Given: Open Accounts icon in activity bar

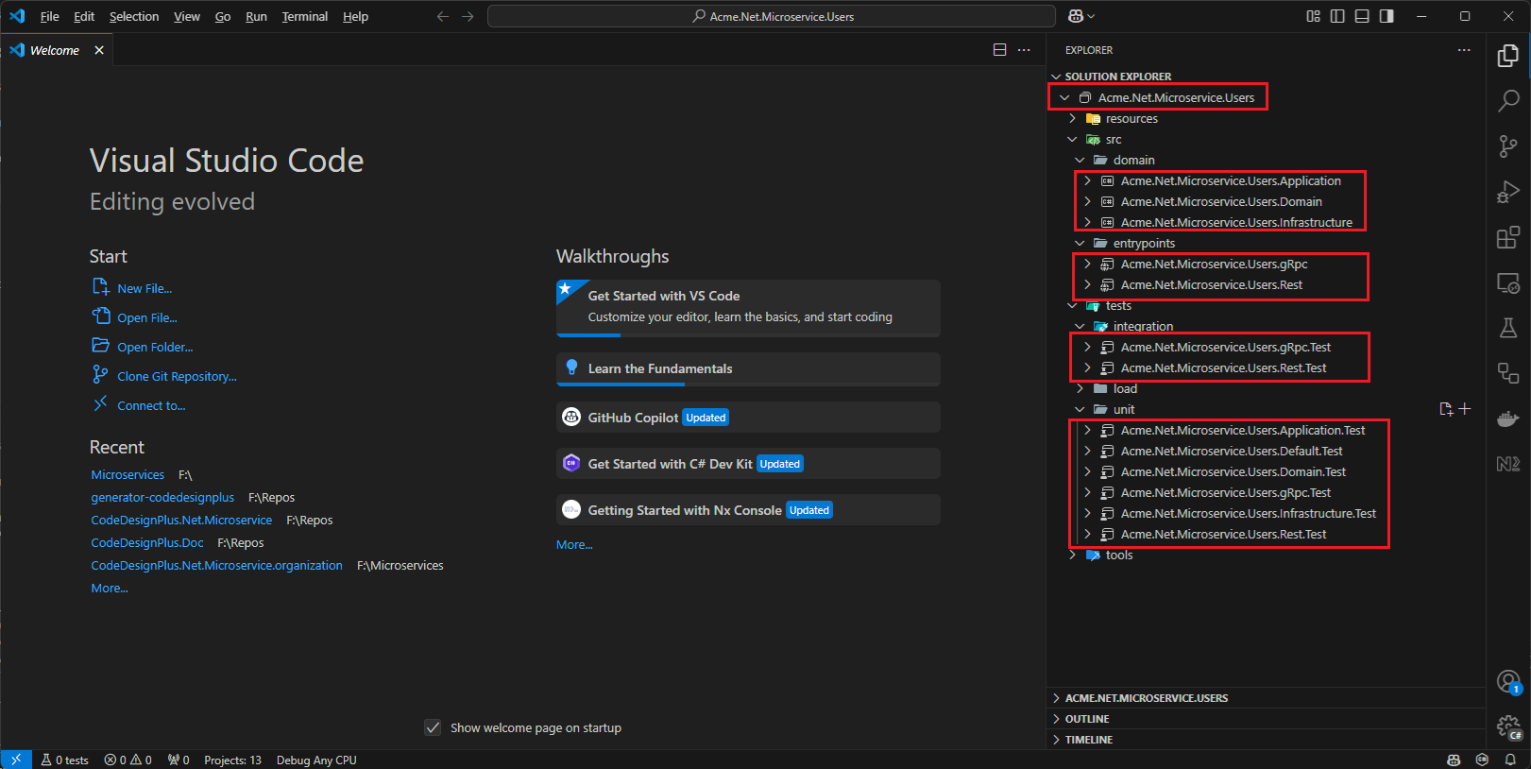Looking at the screenshot, I should [x=1508, y=681].
